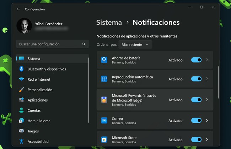Click the back arrow in Configuración
This screenshot has width=231, height=149.
pos(18,9)
